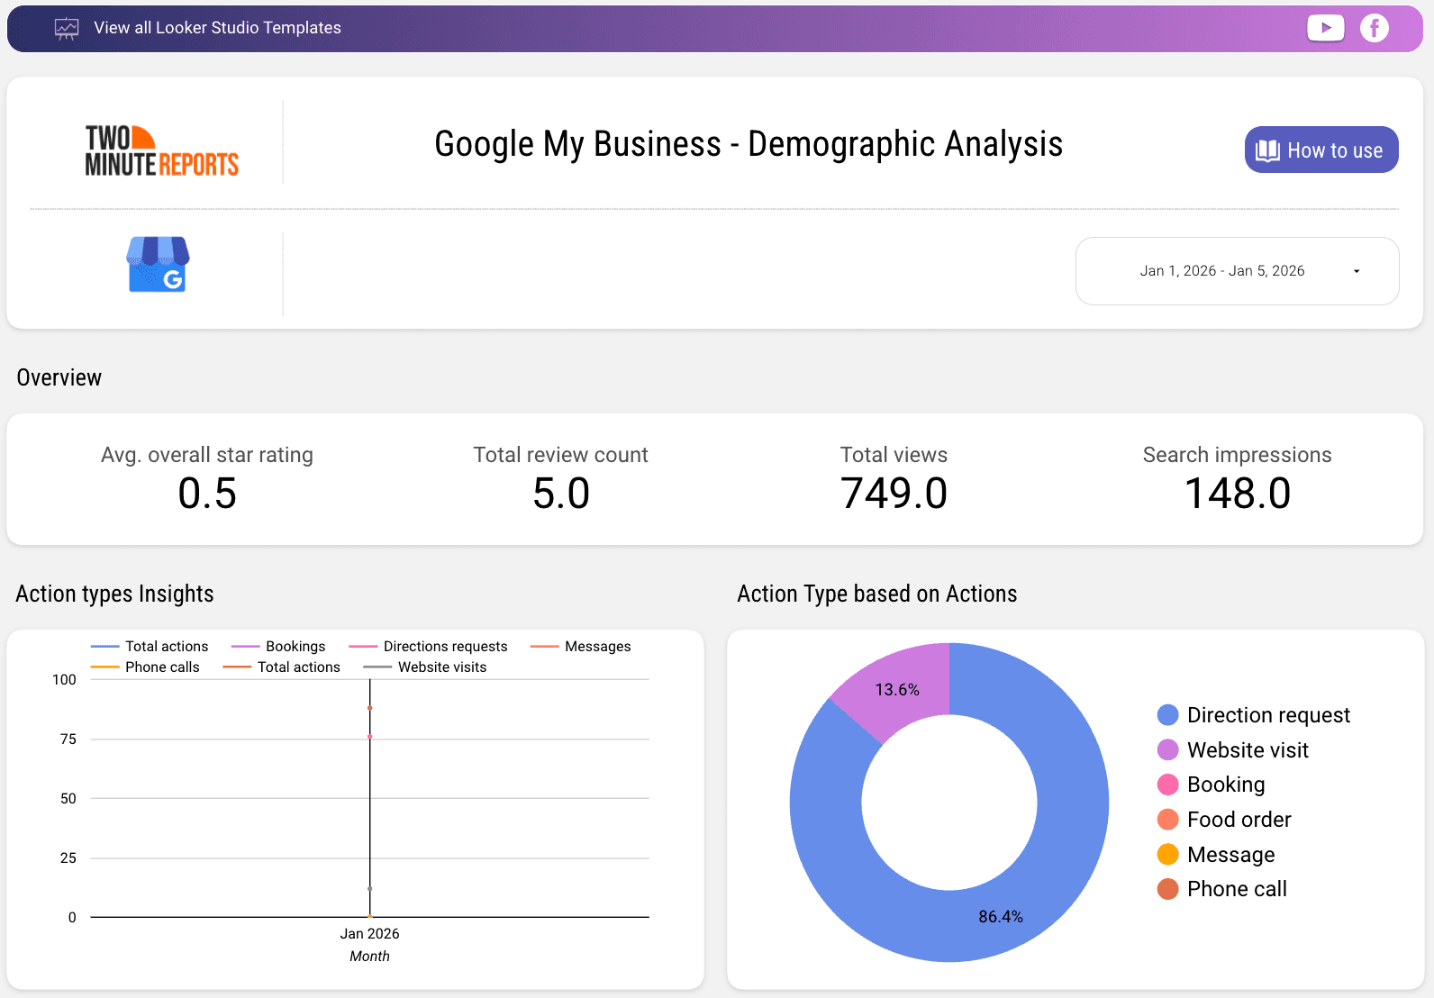The height and width of the screenshot is (998, 1434).
Task: Click the Food order legend color dot
Action: (1168, 820)
